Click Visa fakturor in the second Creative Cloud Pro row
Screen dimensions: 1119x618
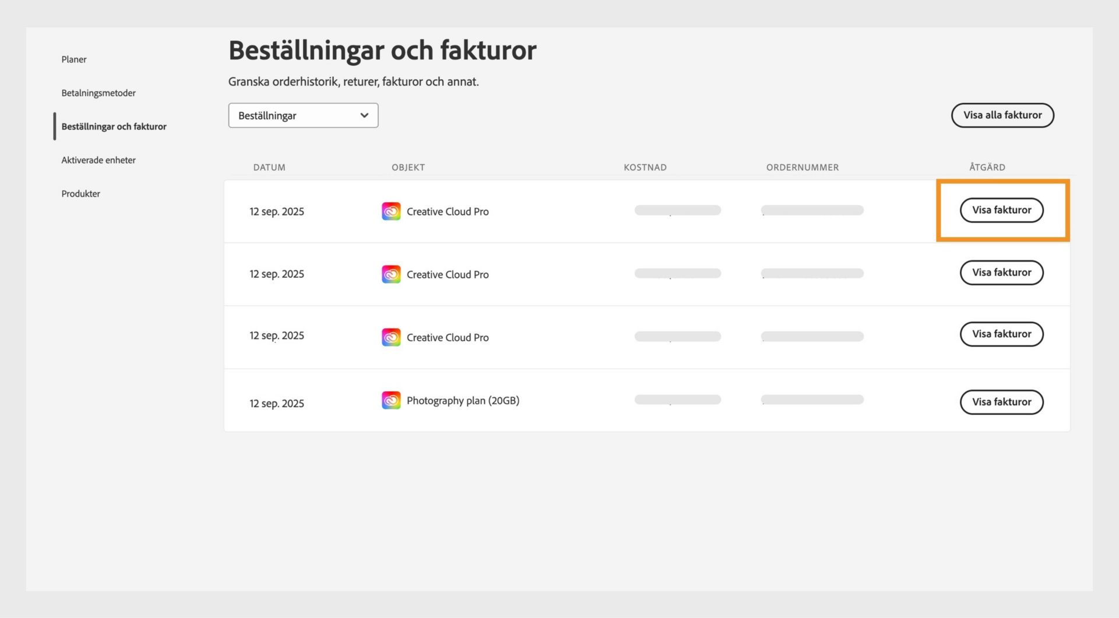pyautogui.click(x=1001, y=273)
